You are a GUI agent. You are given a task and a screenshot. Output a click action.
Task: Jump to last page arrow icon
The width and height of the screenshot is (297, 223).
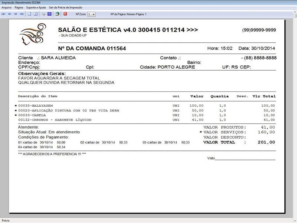(x=22, y=14)
